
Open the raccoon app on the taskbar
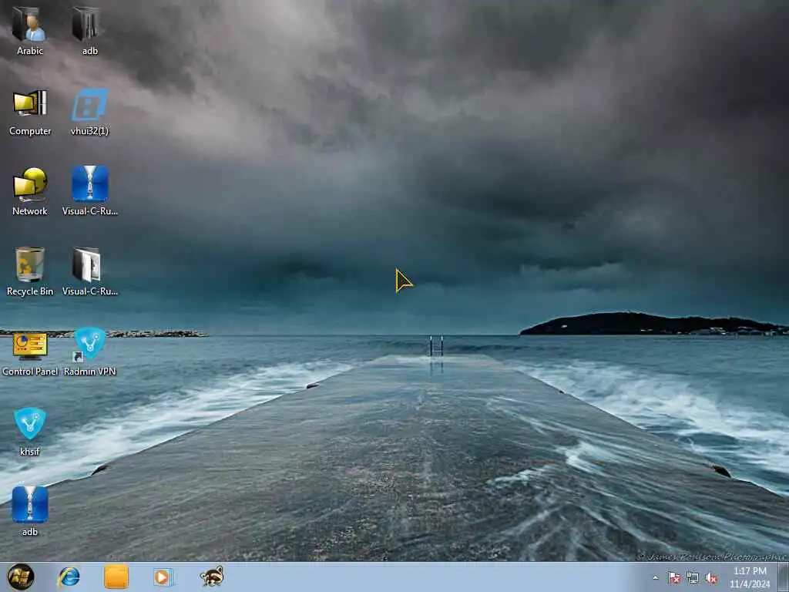coord(212,577)
